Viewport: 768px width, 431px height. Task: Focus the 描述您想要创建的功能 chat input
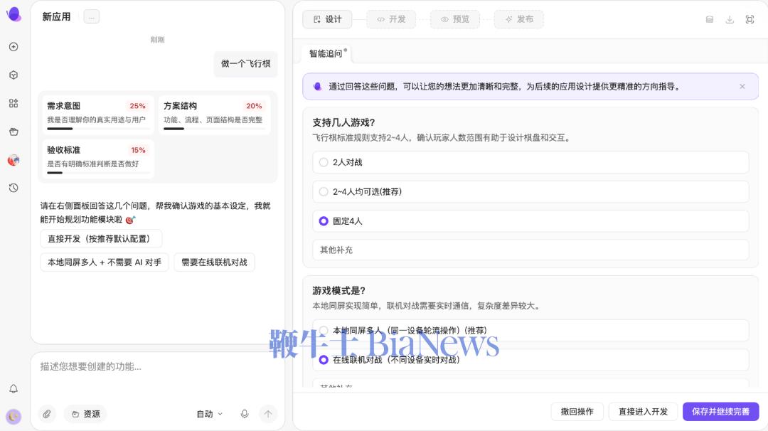click(157, 367)
